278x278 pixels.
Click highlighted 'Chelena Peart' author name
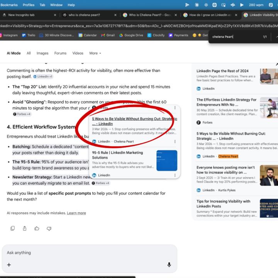click(228, 156)
